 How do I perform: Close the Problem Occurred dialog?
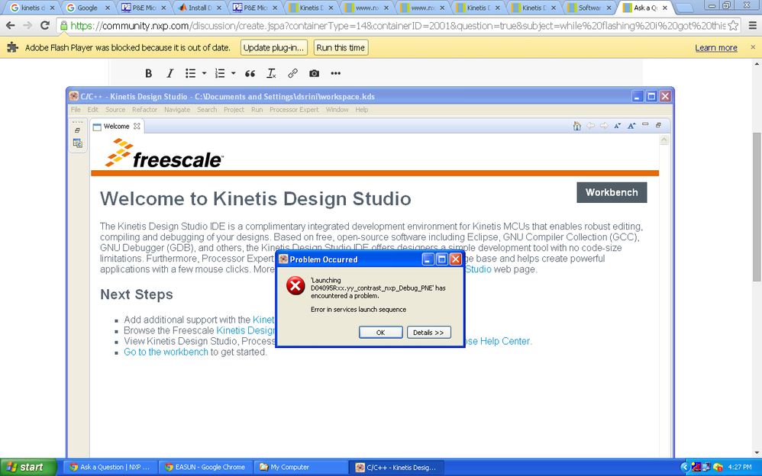(455, 259)
